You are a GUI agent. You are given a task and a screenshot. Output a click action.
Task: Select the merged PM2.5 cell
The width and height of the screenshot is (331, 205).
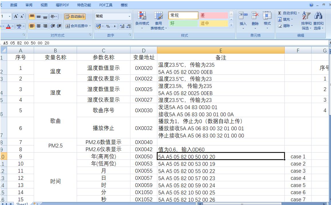click(55, 146)
